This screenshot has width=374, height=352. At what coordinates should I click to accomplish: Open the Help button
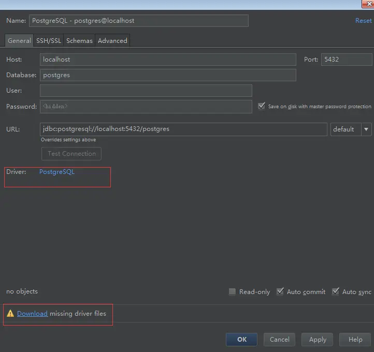tap(355, 340)
